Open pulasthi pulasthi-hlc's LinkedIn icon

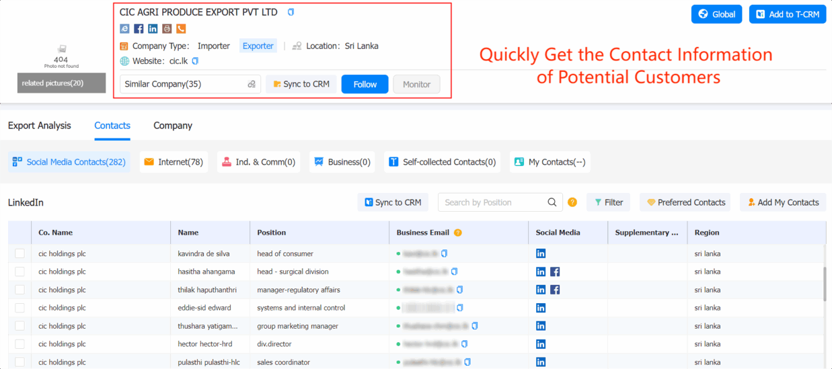point(541,362)
